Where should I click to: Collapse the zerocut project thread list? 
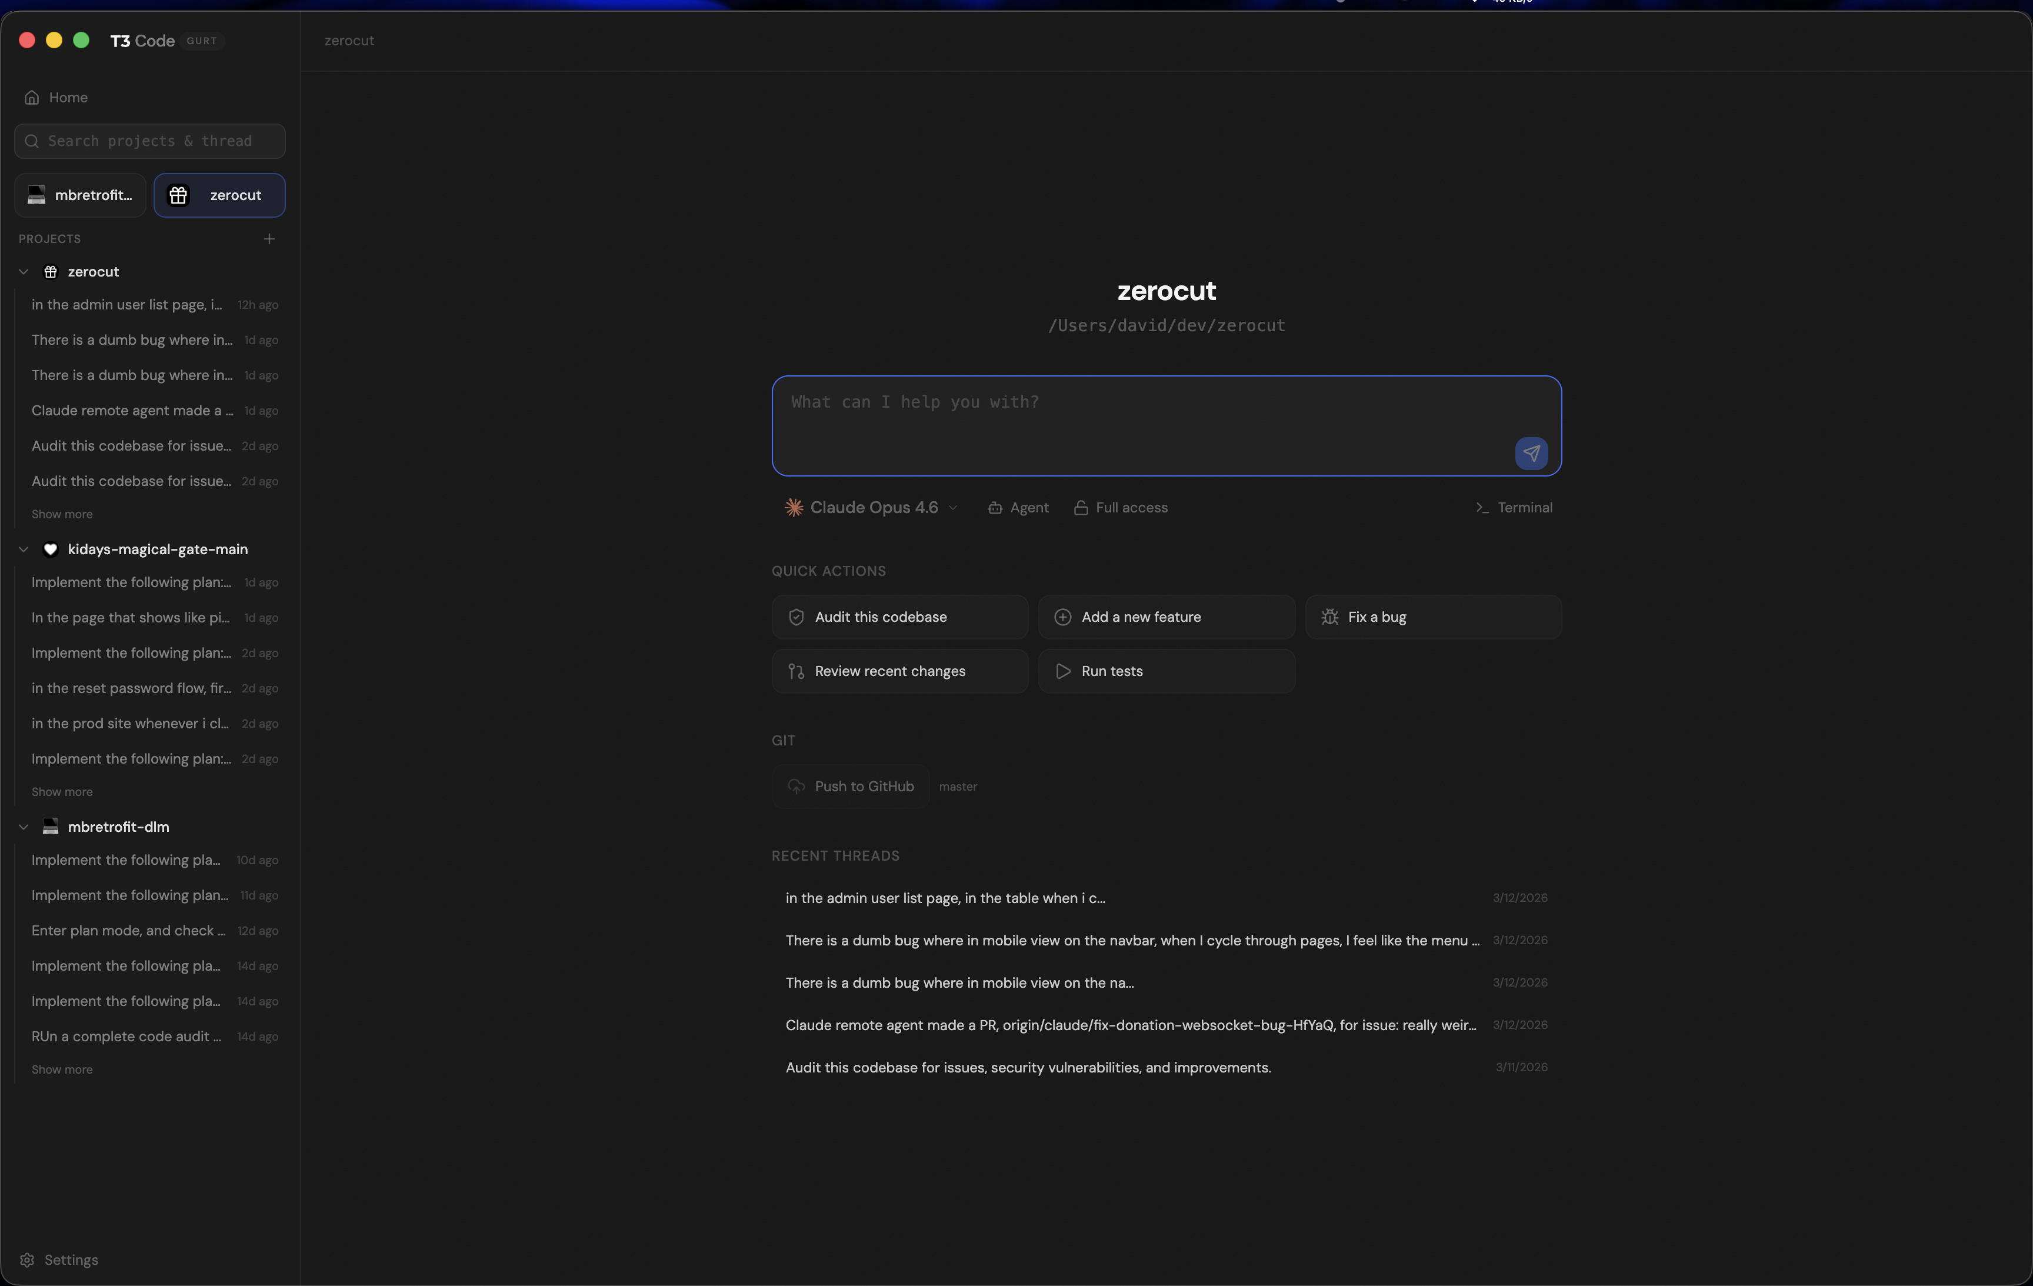pos(24,271)
